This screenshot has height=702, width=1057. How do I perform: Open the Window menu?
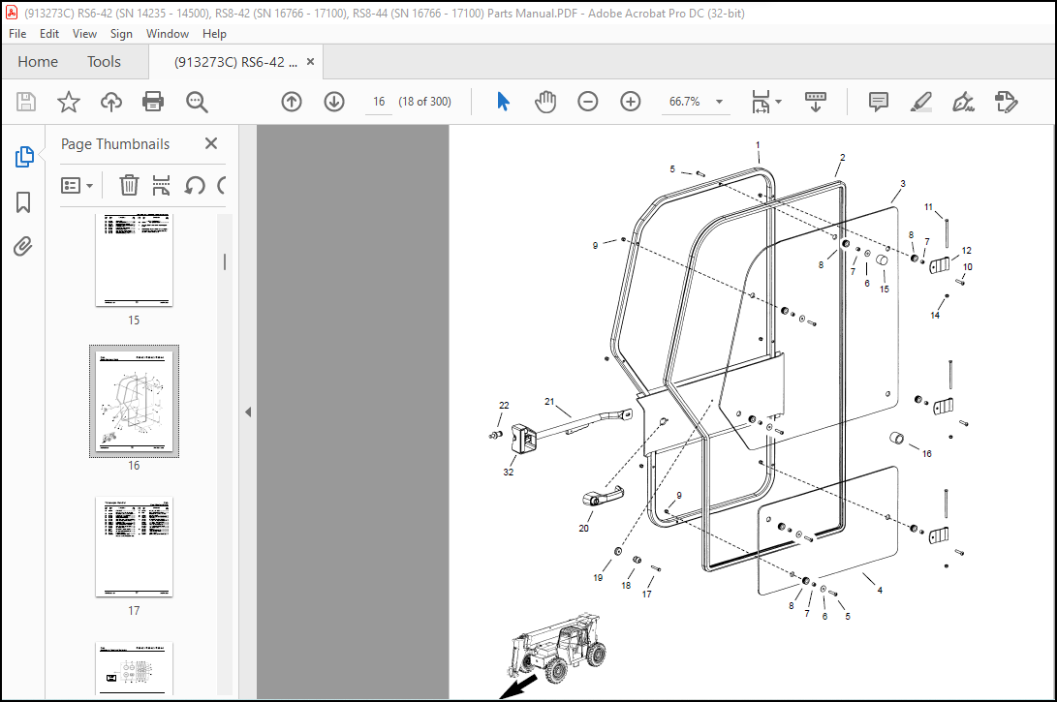pos(168,34)
